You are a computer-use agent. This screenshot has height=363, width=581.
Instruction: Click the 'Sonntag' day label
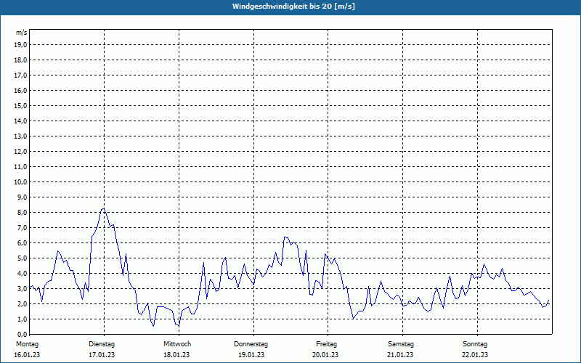click(x=475, y=344)
